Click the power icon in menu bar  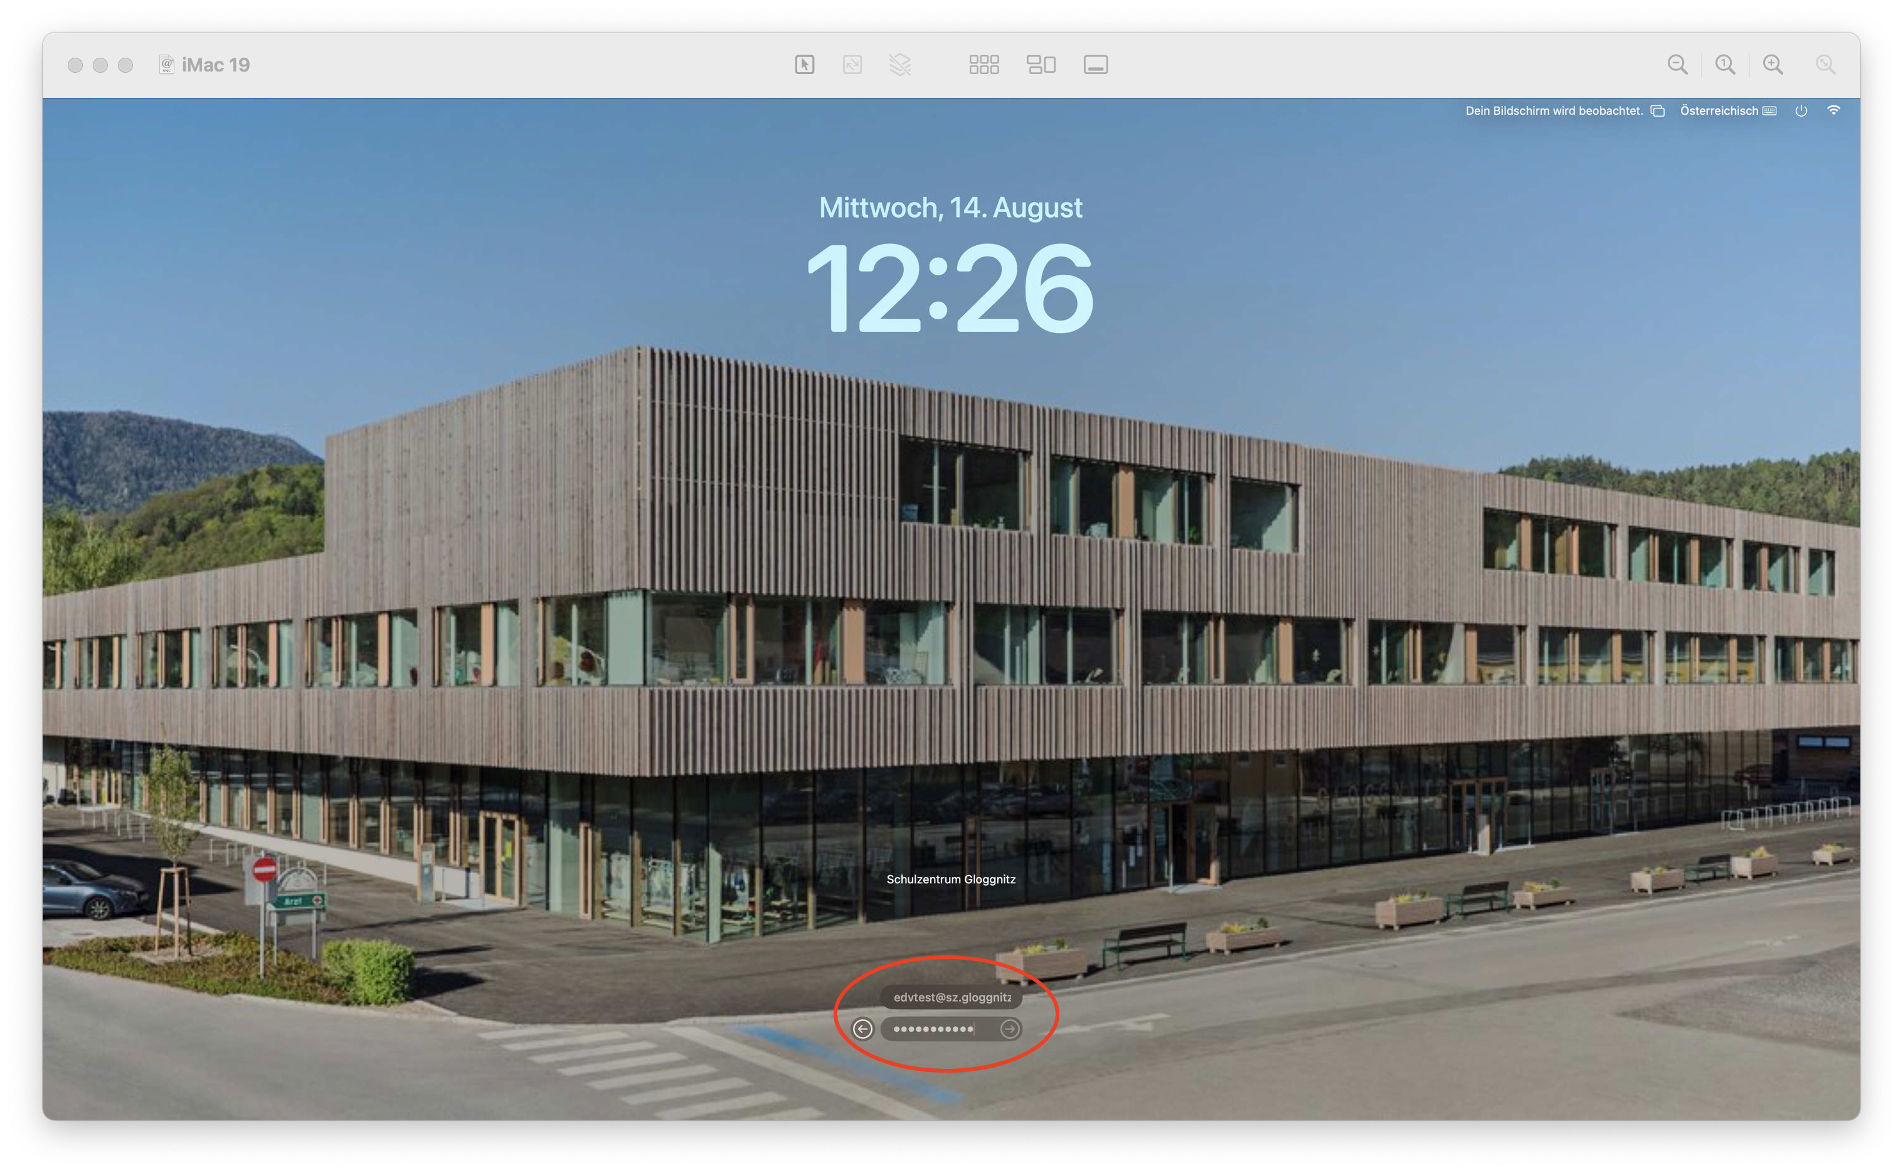(x=1801, y=111)
